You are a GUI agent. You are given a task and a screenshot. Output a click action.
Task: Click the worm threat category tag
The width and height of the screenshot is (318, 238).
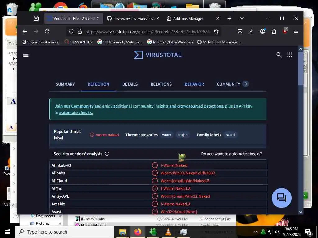[x=166, y=135]
